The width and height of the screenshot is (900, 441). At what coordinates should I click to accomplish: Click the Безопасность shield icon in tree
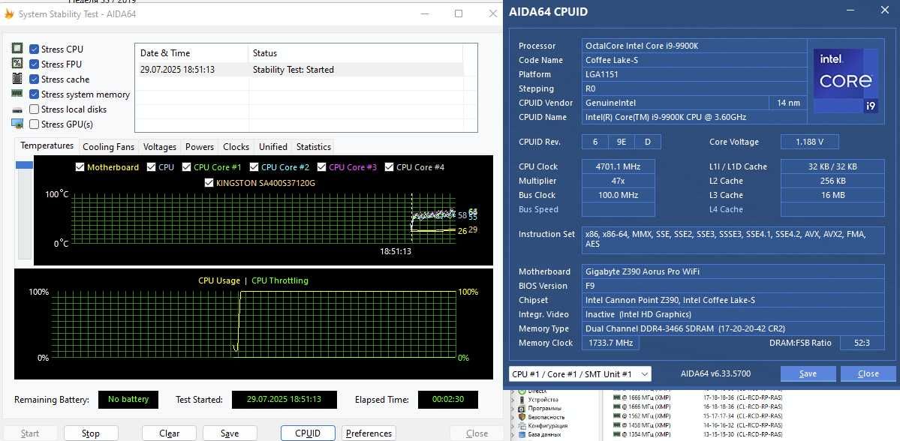click(x=522, y=417)
